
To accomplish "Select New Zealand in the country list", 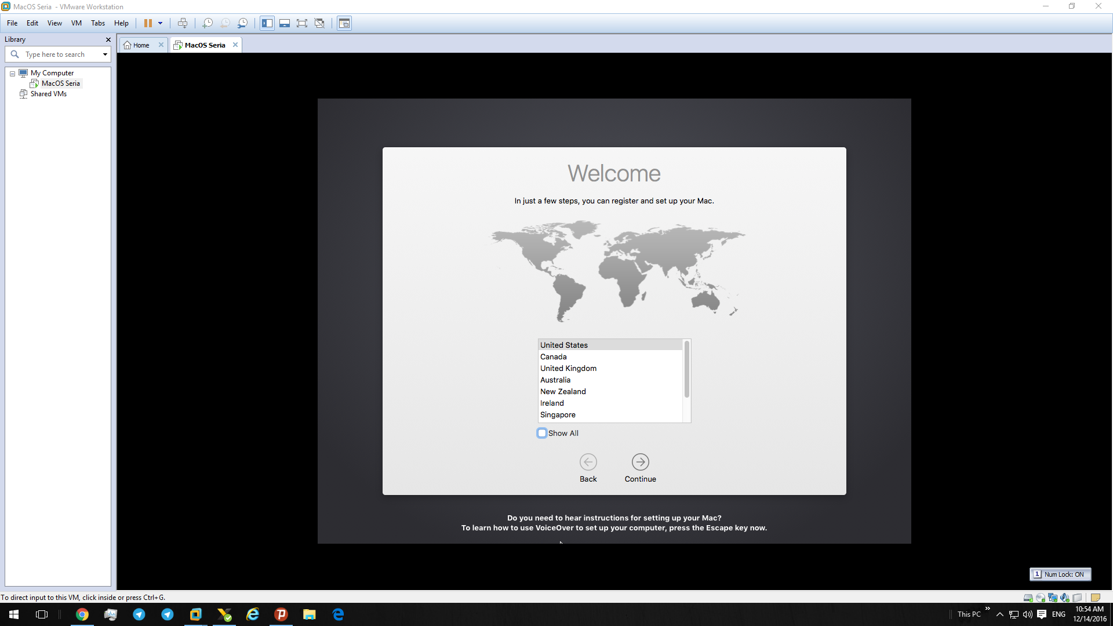I will click(610, 391).
